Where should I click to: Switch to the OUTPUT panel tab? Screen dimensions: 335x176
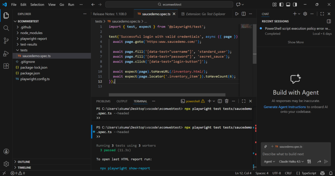[x=122, y=101]
